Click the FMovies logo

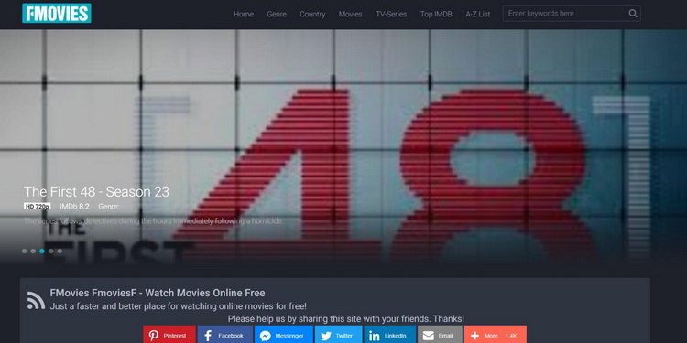pyautogui.click(x=57, y=13)
